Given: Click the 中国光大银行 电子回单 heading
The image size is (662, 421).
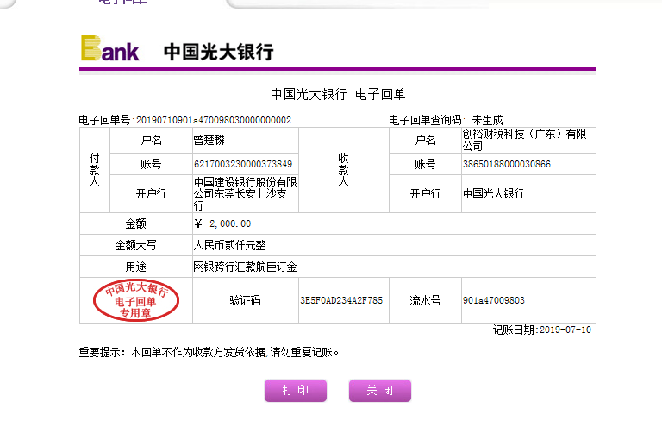Looking at the screenshot, I should click(x=338, y=94).
